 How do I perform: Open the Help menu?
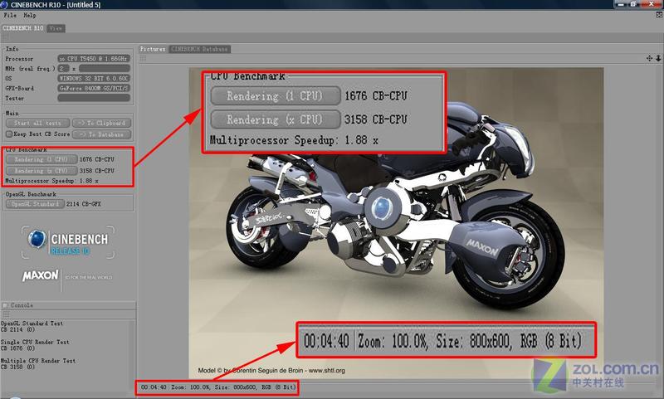tap(29, 15)
